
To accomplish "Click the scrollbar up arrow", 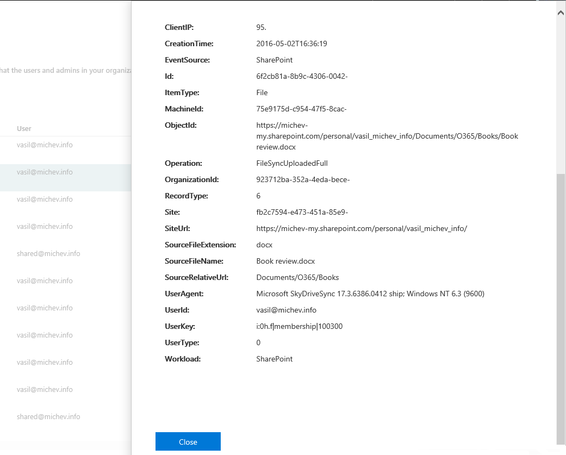I will click(x=561, y=13).
